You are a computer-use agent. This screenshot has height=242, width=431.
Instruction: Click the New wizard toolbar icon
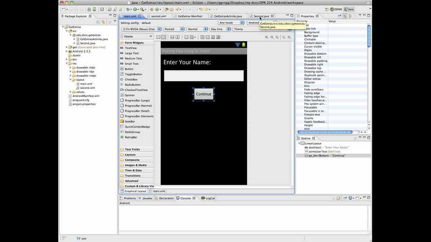click(x=64, y=9)
